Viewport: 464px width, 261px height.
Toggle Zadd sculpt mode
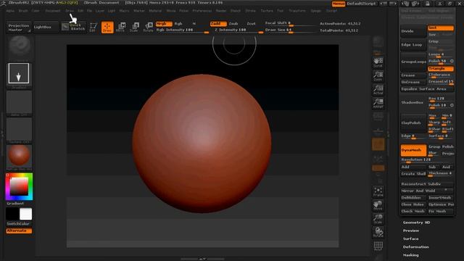pos(218,24)
